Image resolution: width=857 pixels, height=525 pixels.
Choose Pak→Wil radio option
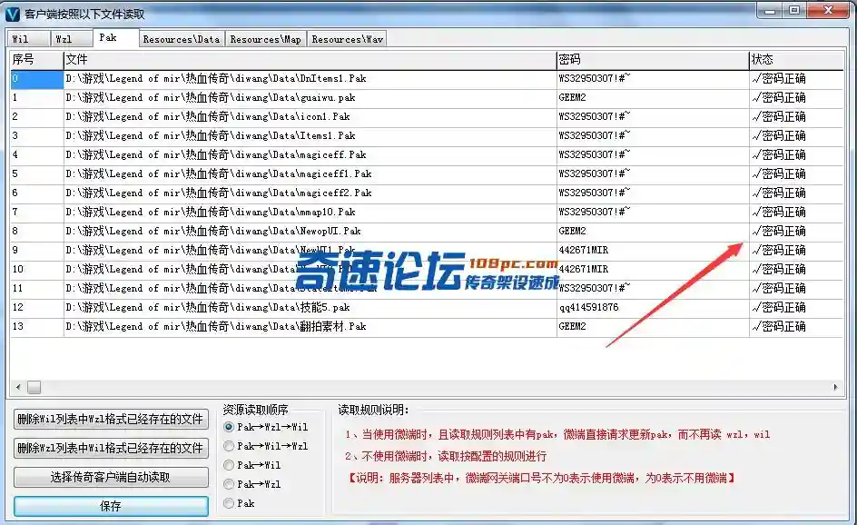(x=252, y=465)
